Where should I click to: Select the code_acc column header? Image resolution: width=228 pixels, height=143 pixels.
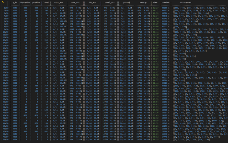75,2
